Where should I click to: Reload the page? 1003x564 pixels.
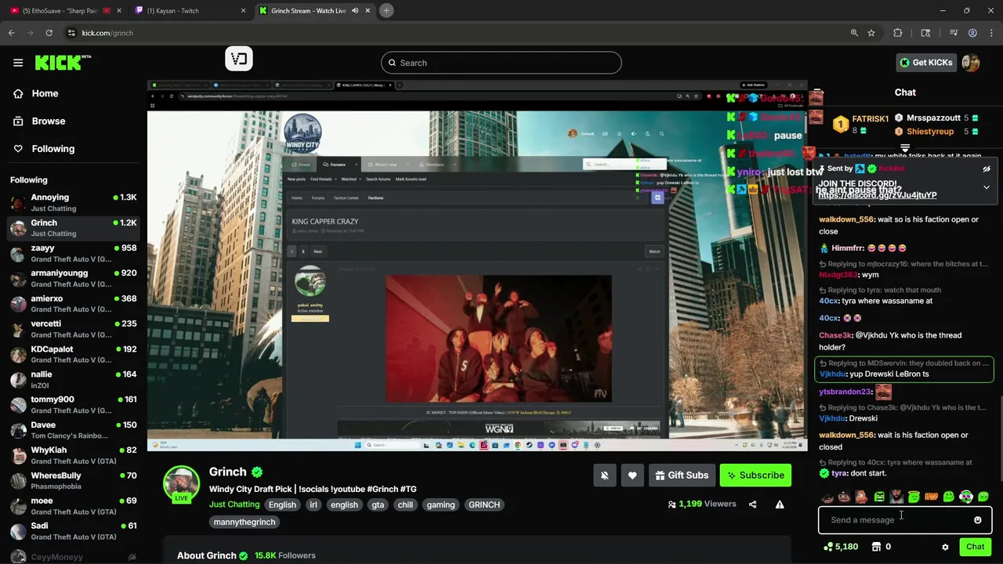point(49,33)
